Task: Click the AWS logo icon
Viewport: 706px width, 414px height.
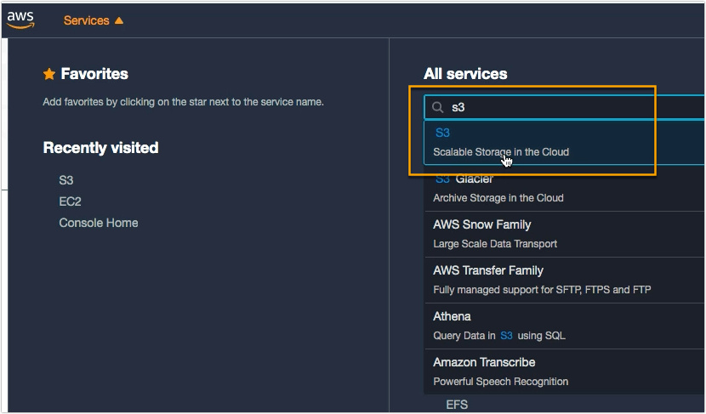Action: (20, 19)
